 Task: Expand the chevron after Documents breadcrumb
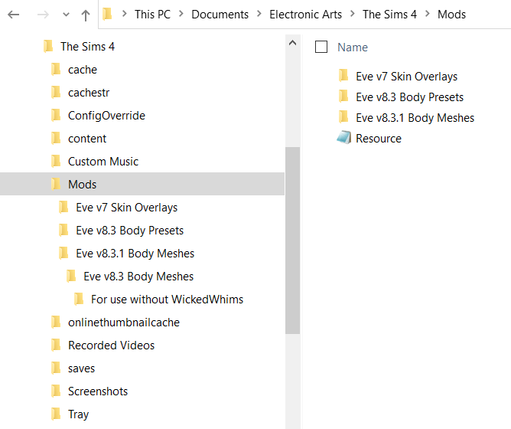259,14
